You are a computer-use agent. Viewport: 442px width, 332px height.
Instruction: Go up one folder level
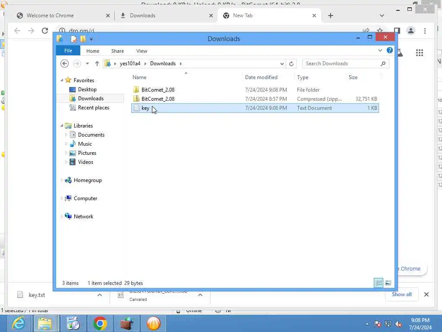(97, 64)
